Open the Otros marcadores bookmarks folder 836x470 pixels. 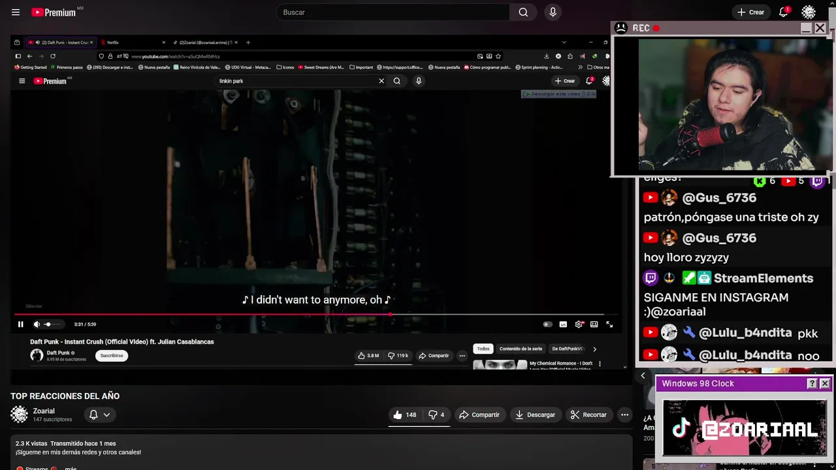[x=598, y=67]
